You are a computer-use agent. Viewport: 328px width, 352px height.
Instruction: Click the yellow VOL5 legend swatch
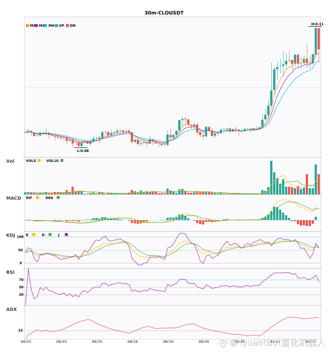click(x=39, y=160)
